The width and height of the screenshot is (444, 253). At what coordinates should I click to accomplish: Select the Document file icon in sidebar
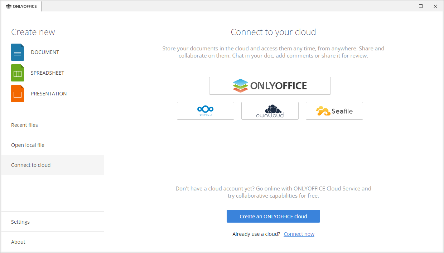point(17,52)
